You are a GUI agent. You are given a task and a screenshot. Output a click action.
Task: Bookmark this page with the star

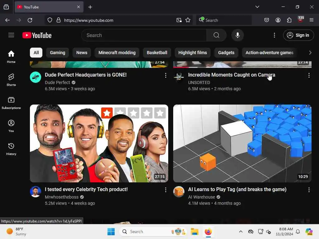tap(188, 20)
